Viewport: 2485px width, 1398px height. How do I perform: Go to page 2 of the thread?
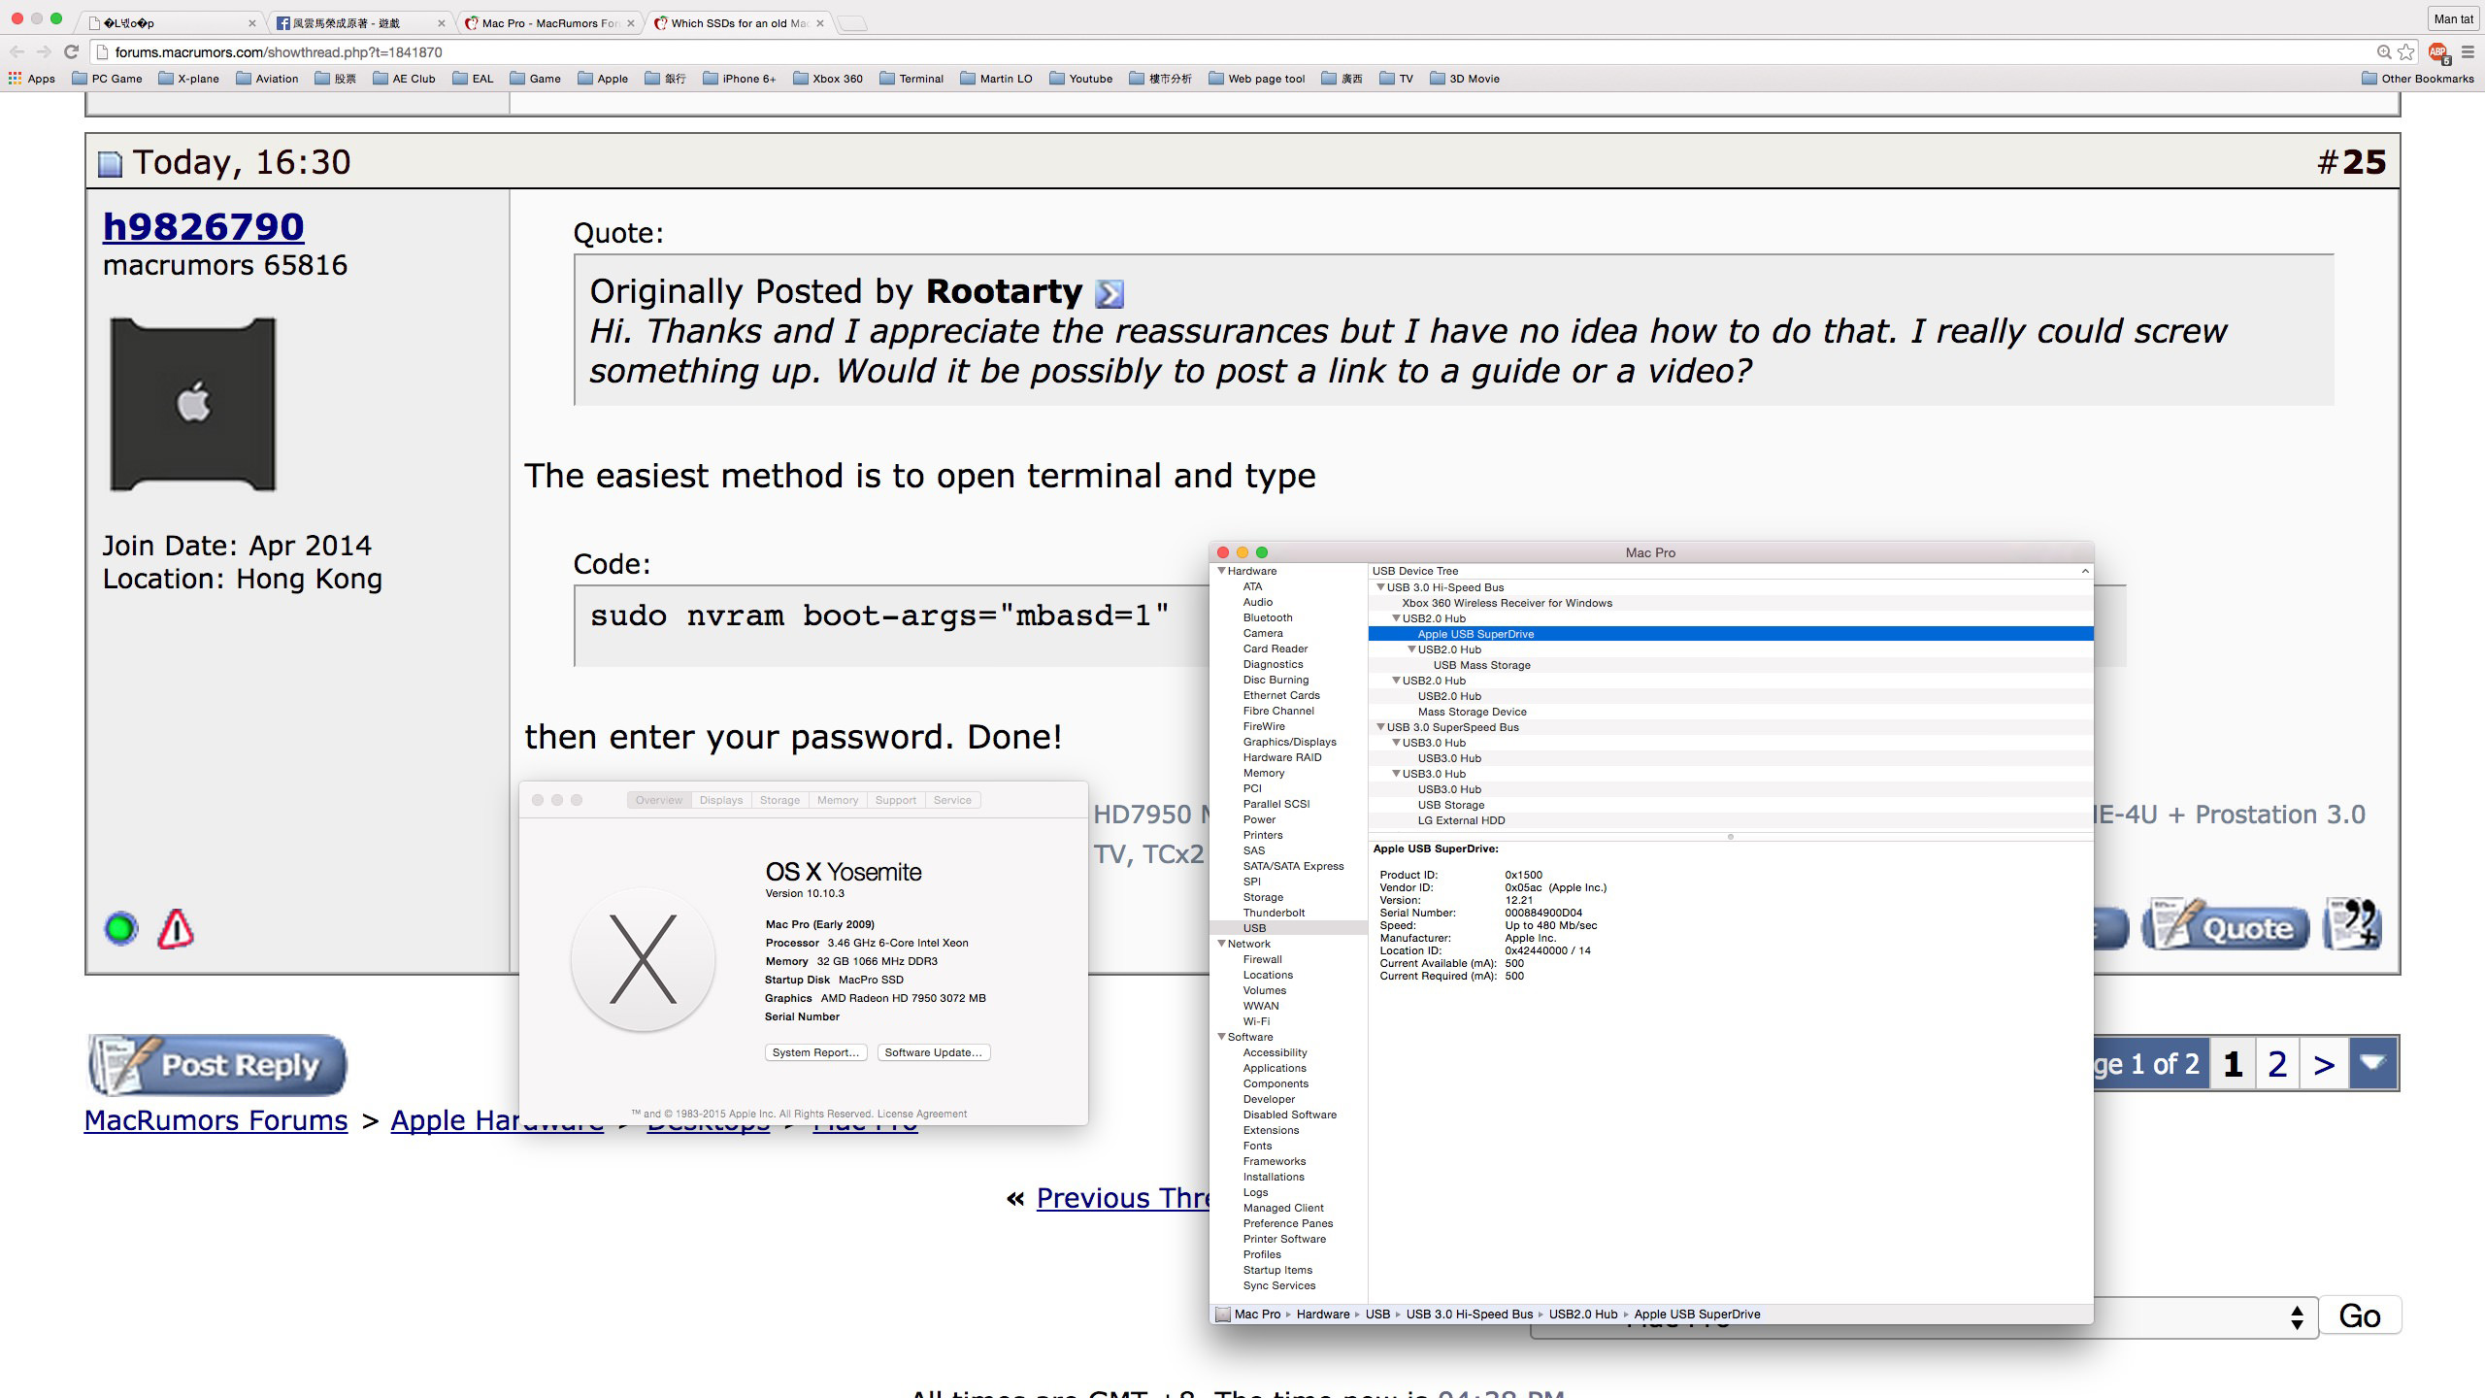[x=2277, y=1064]
